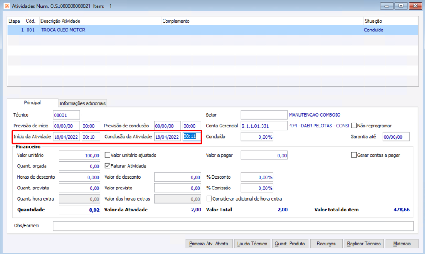Click the Quantidade field showing 0,02
The width and height of the screenshot is (425, 254).
[x=79, y=210]
